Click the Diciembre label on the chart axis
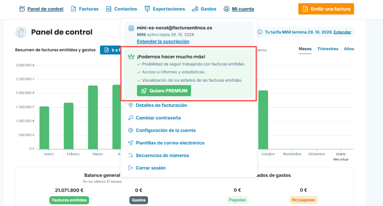This screenshot has width=383, height=206. click(x=317, y=154)
